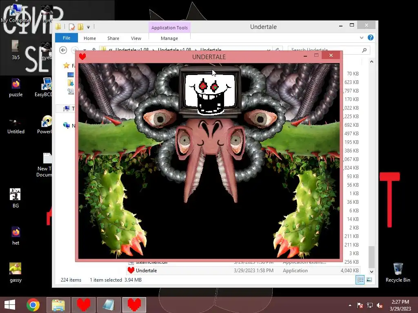
Task: Select the Undertale application file row
Action: coord(243,271)
